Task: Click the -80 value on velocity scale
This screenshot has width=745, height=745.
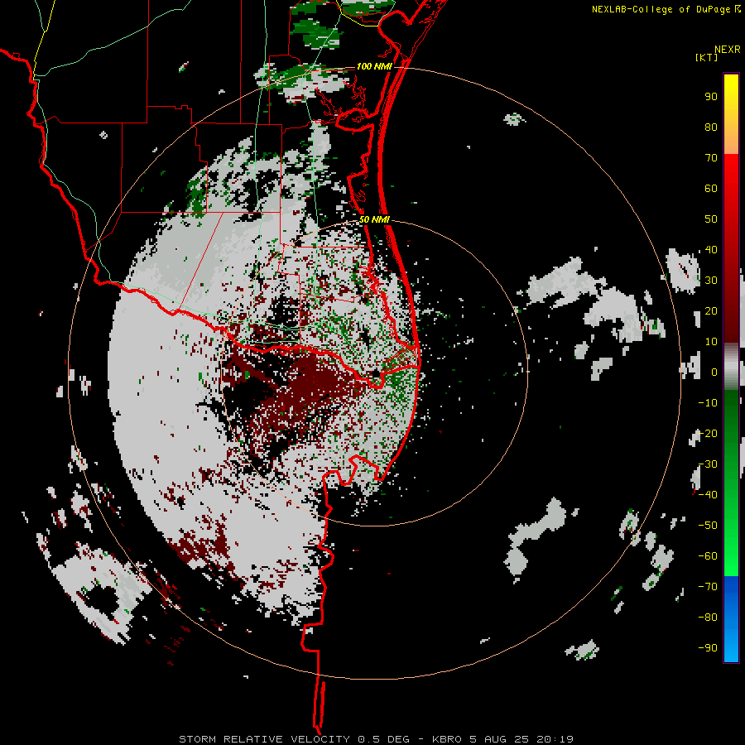Action: pos(708,618)
